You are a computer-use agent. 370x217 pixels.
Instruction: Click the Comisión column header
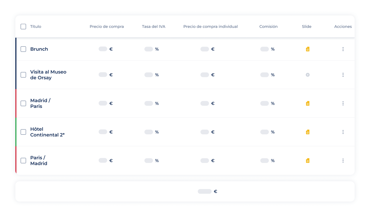pyautogui.click(x=268, y=27)
